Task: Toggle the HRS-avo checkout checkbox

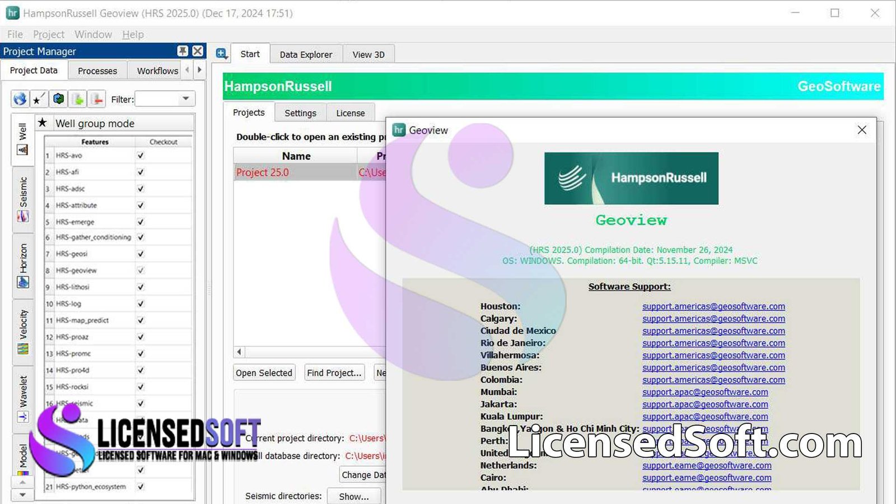Action: [141, 156]
